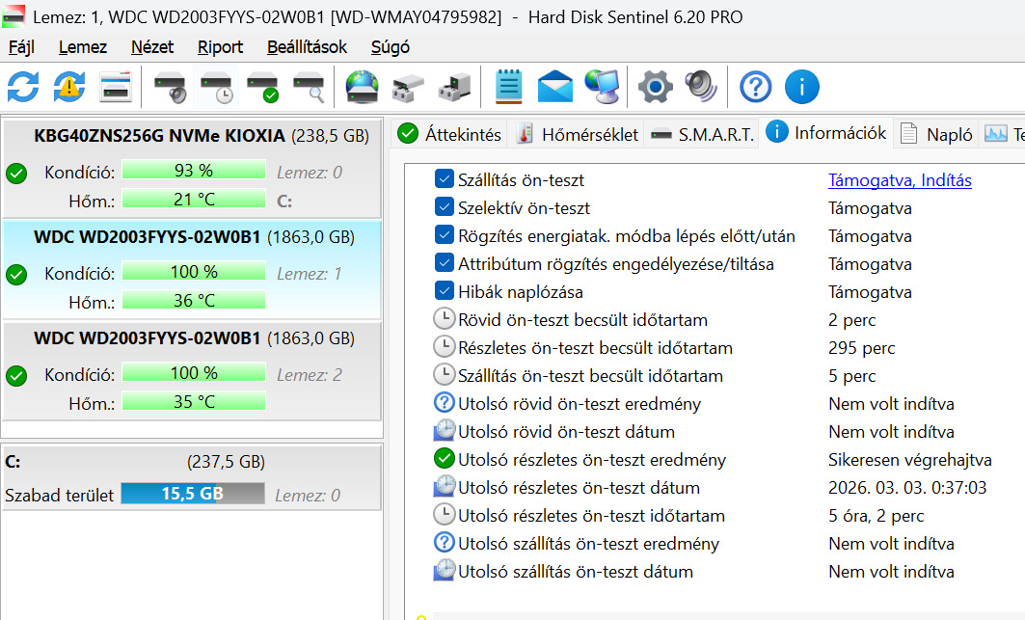Toggle the Szelektív ön-teszt checkbox
The height and width of the screenshot is (620, 1025).
(x=445, y=206)
